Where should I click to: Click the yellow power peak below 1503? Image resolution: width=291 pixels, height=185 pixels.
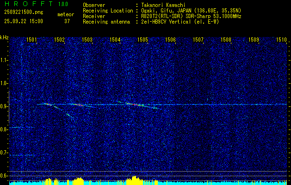79,181
